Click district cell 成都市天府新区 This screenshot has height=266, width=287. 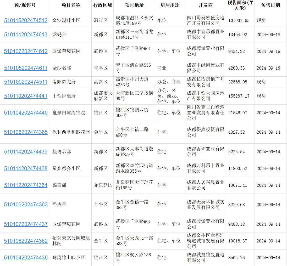tap(103, 96)
